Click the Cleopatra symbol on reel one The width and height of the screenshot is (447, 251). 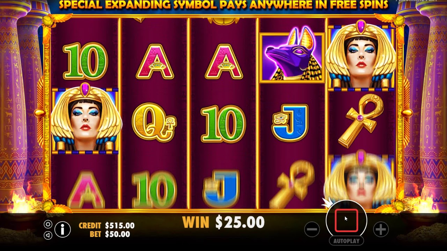85,119
